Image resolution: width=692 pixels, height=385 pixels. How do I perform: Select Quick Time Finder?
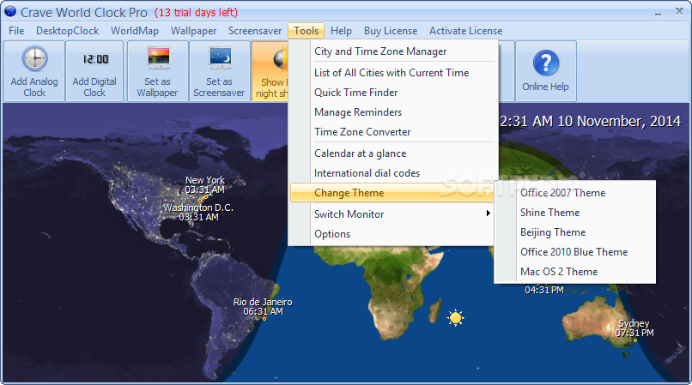(x=392, y=93)
